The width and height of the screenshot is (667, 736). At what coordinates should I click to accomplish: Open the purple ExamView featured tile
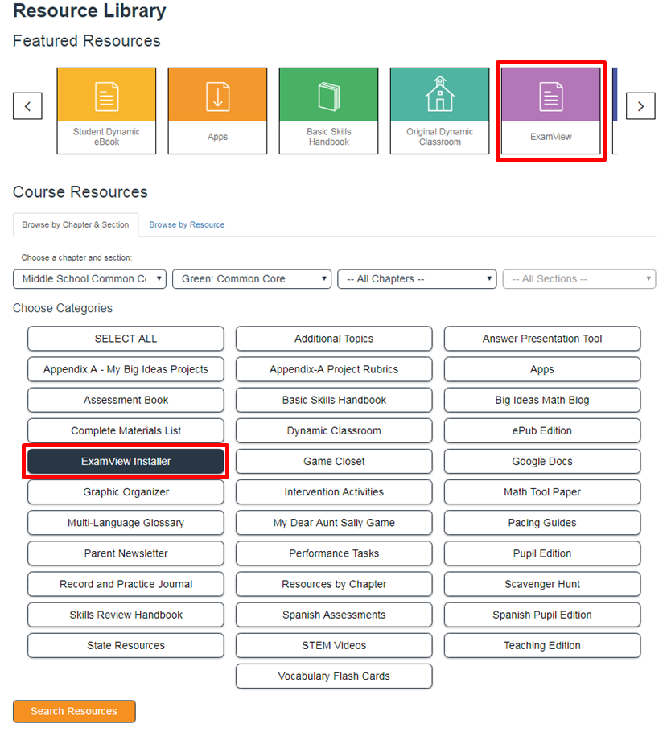[551, 110]
